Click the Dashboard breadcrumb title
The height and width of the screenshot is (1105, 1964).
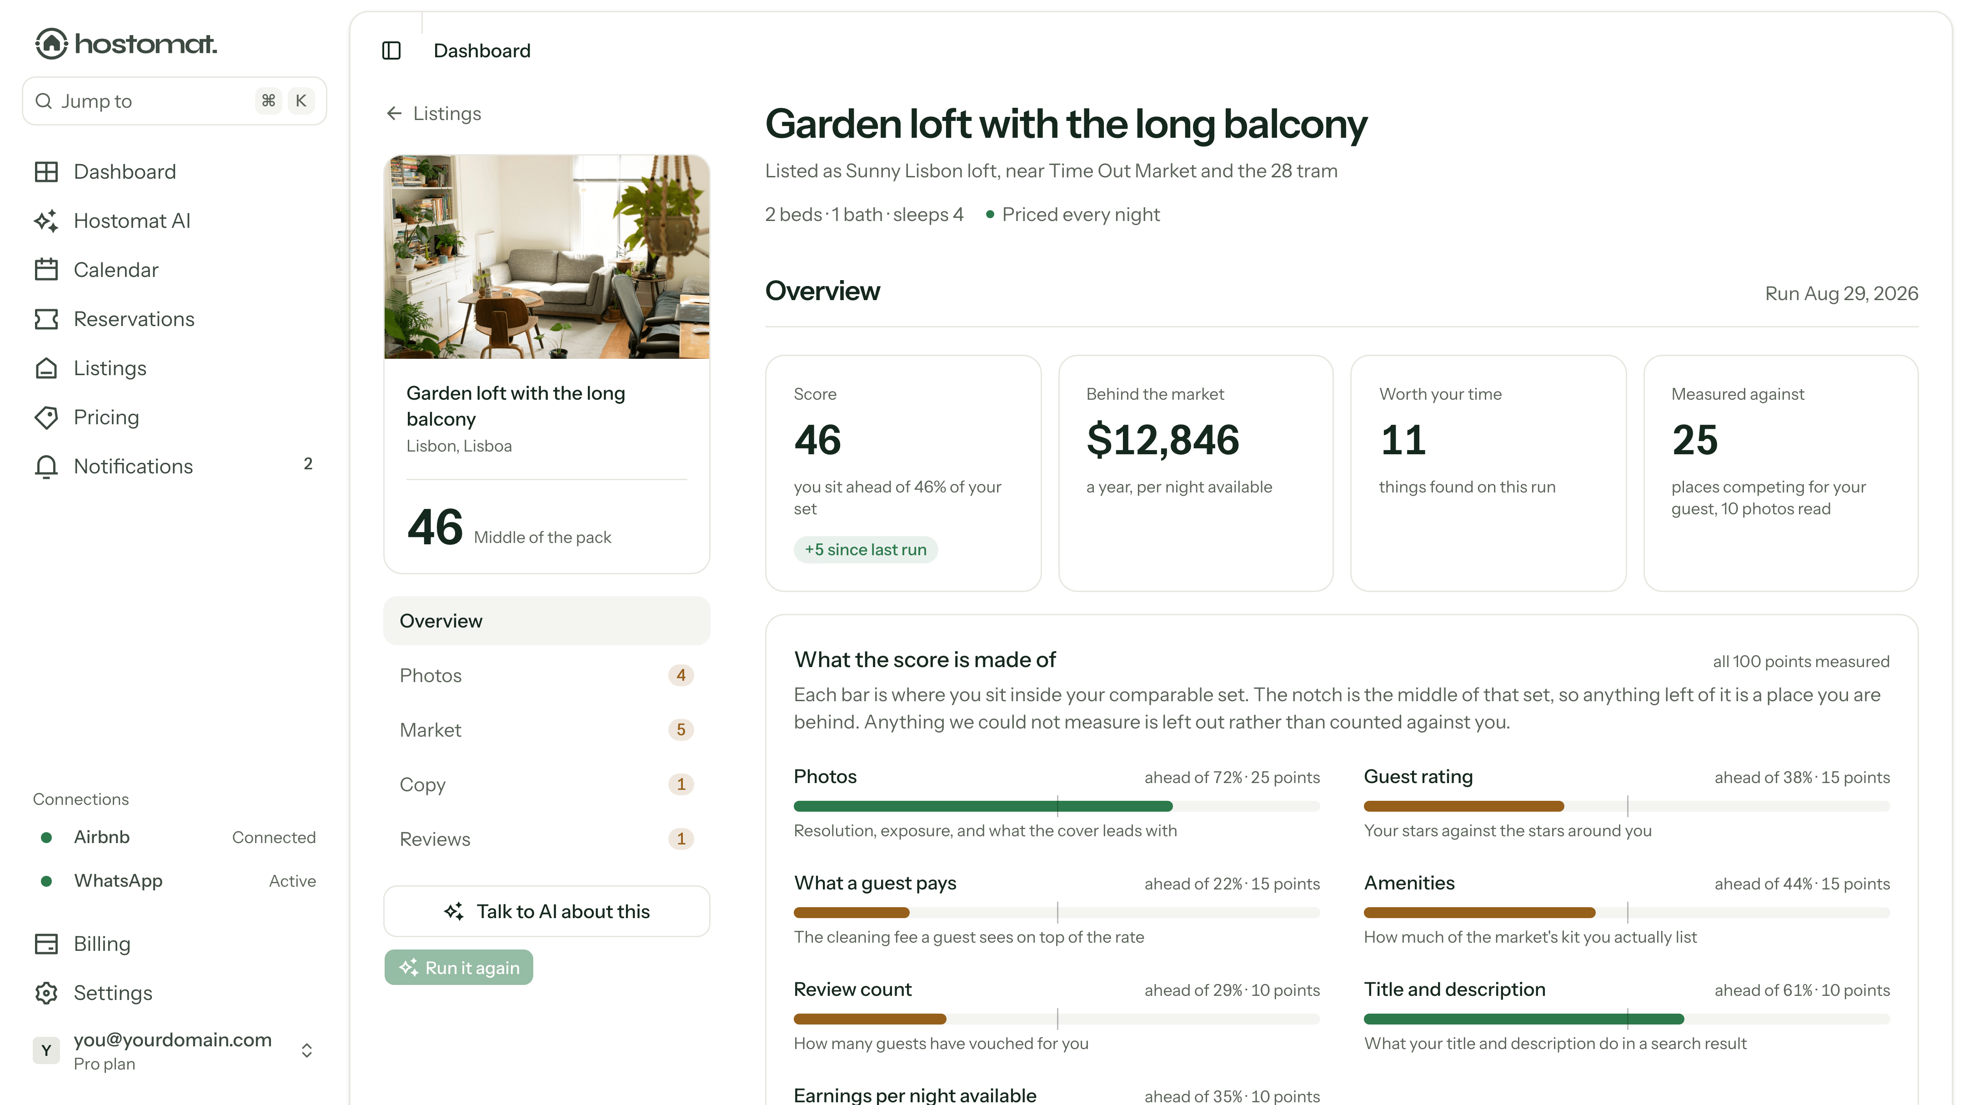[x=482, y=50]
